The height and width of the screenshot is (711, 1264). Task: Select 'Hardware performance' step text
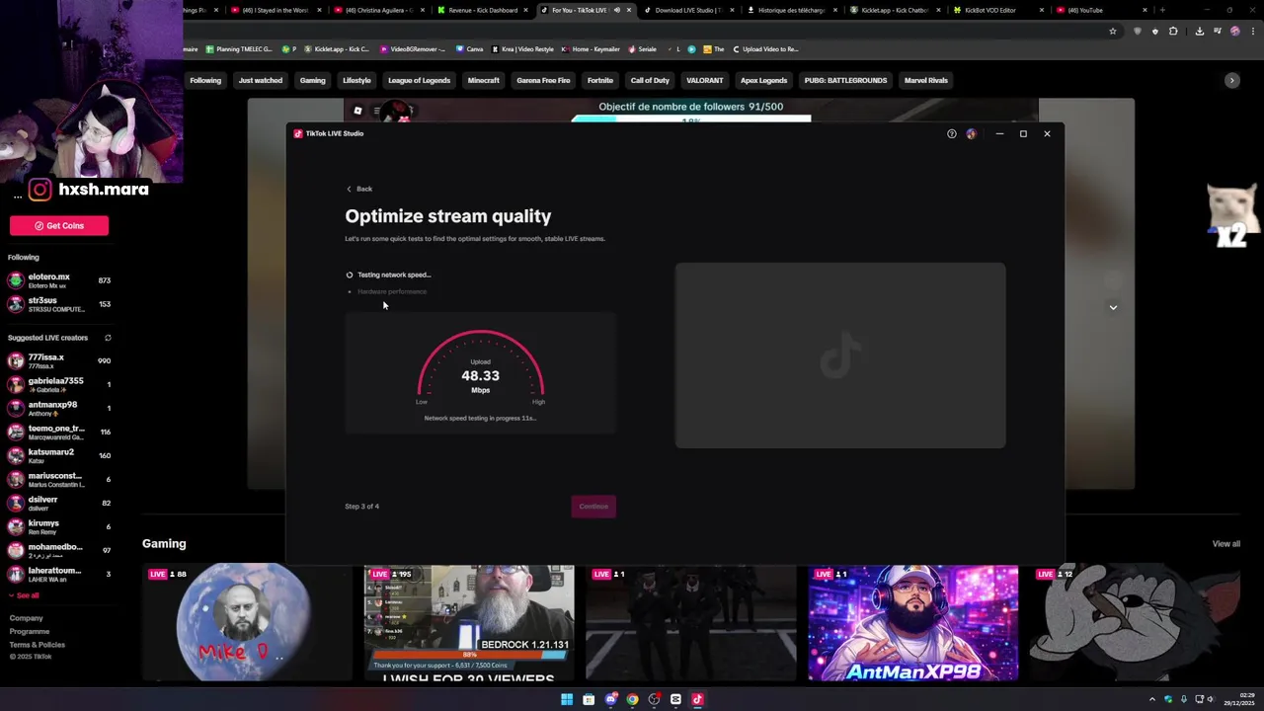392,291
